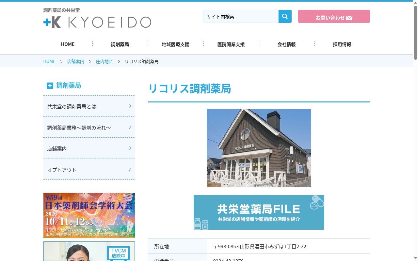418x261 pixels.
Task: Go to 採用情報 navigation item
Action: point(342,44)
